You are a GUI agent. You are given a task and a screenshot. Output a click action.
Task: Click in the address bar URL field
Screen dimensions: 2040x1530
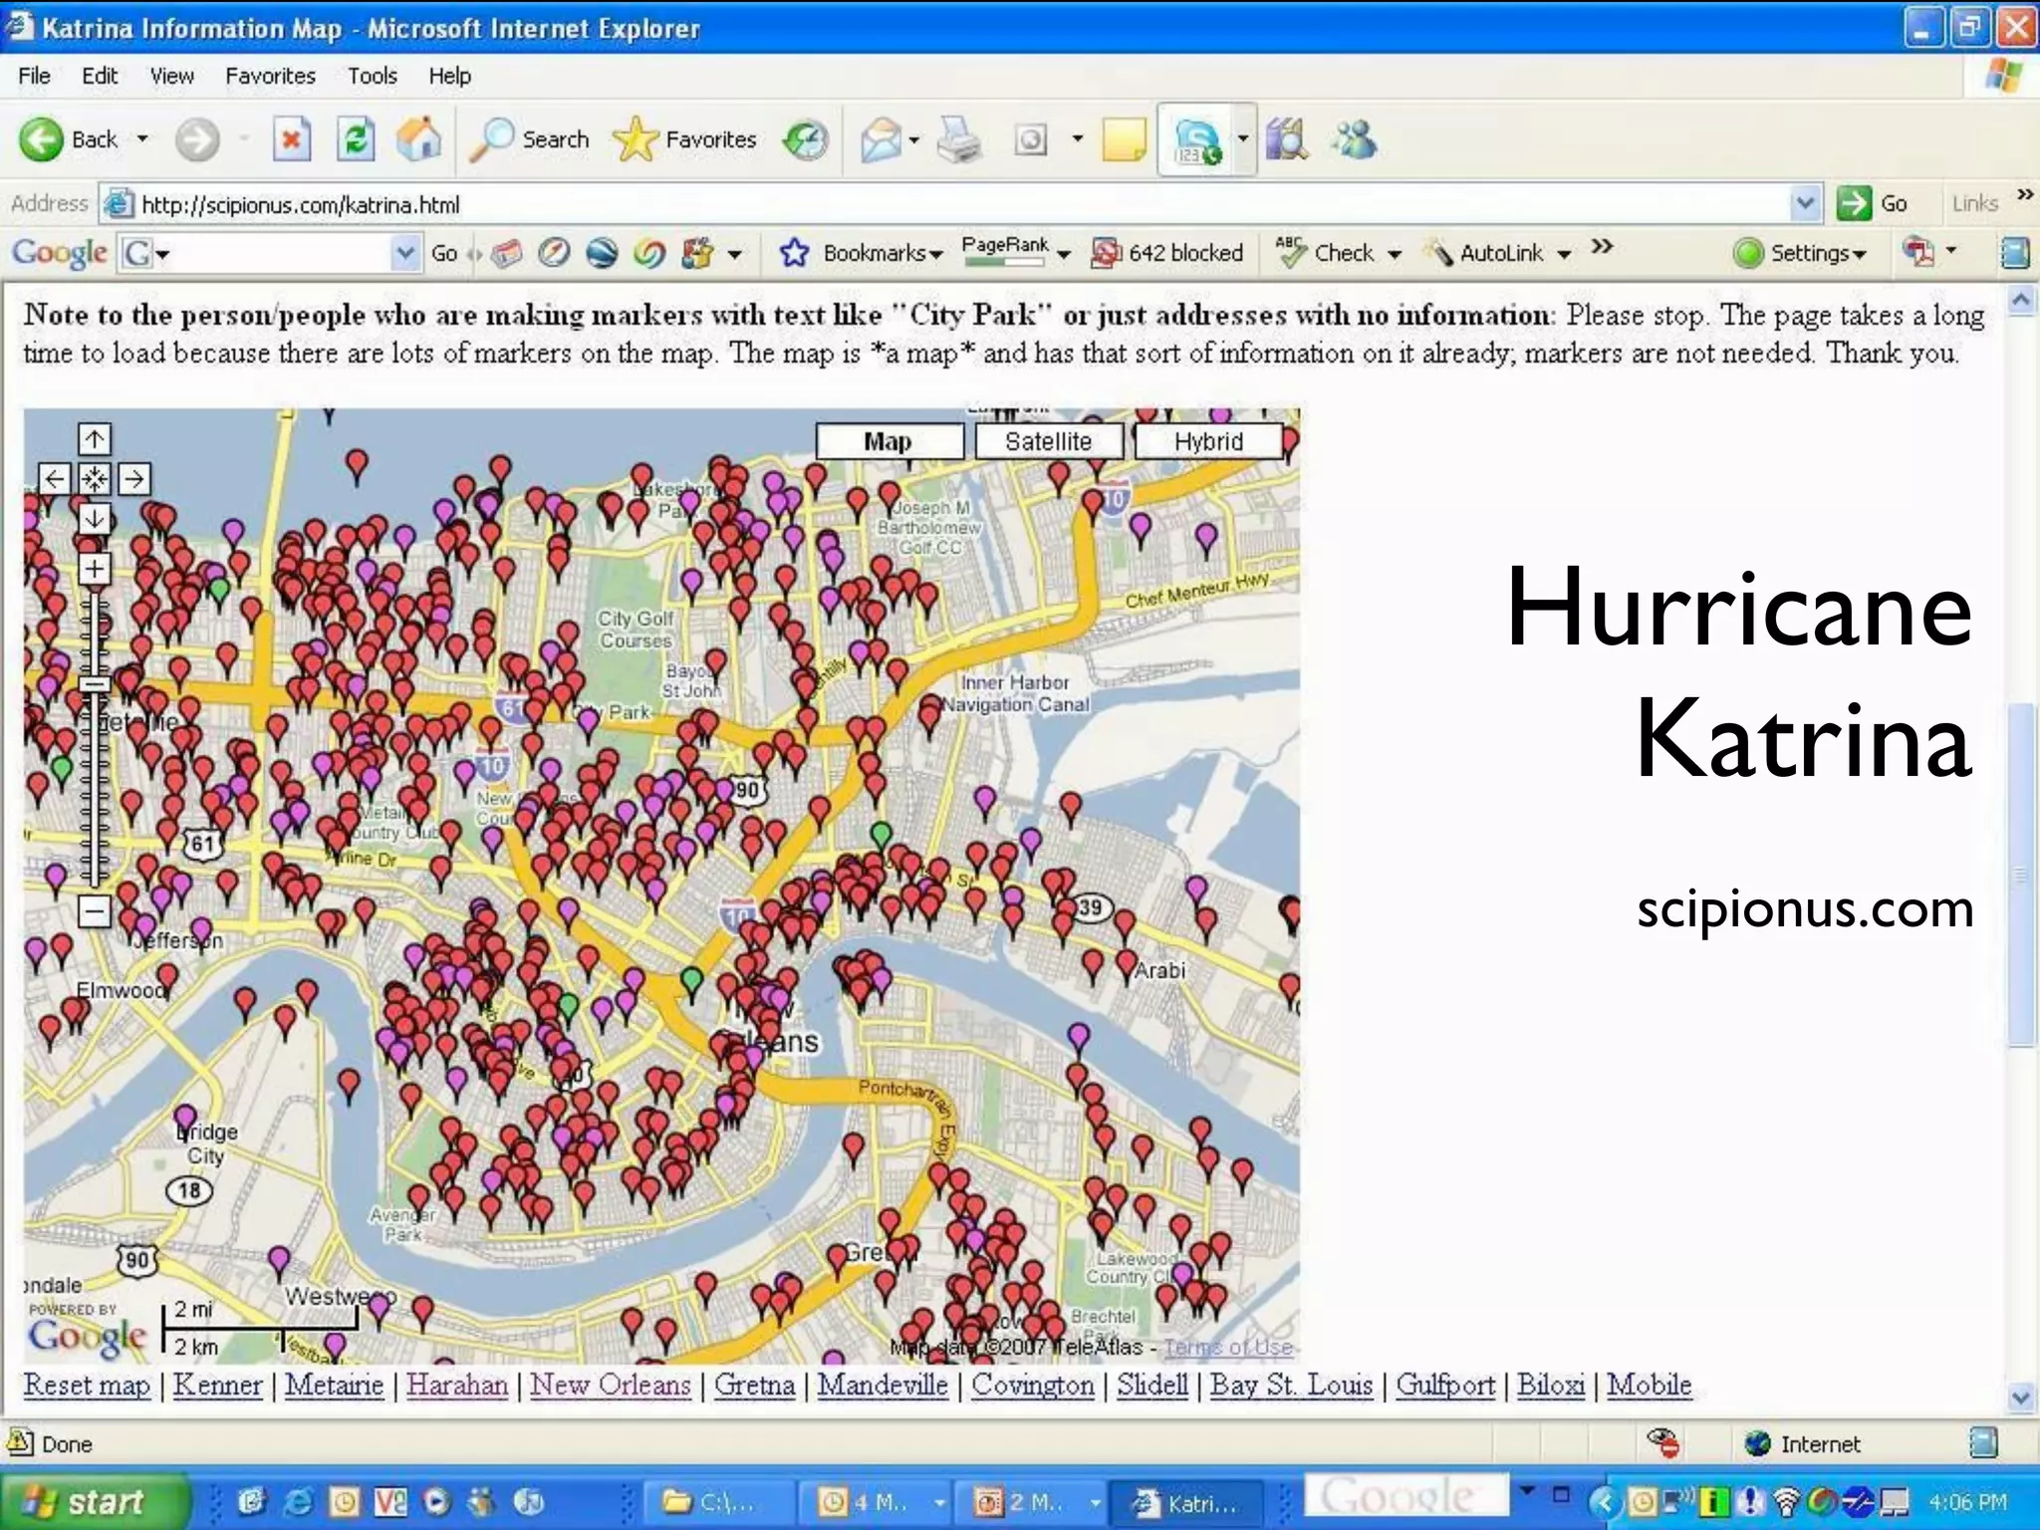[946, 204]
